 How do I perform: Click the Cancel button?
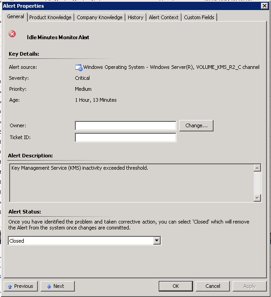(x=213, y=286)
